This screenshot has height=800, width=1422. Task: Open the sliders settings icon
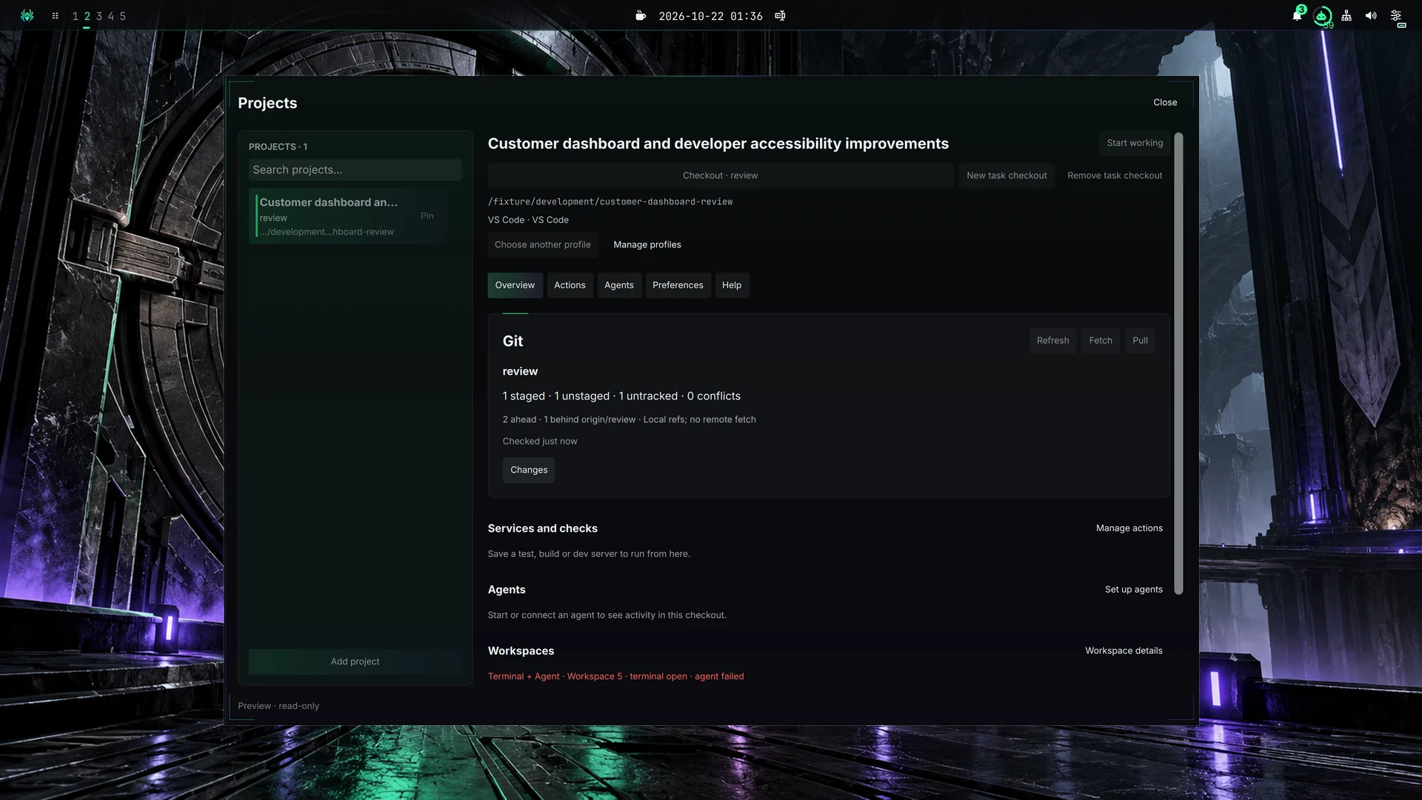click(x=1396, y=16)
